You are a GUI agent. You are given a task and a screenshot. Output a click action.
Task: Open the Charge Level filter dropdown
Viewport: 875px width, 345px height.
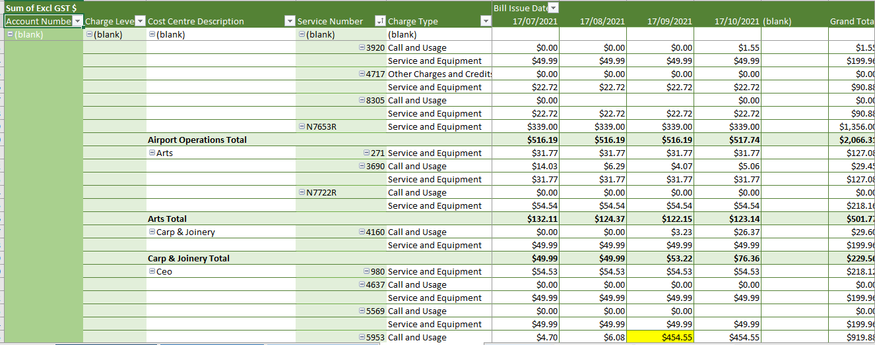click(x=139, y=21)
